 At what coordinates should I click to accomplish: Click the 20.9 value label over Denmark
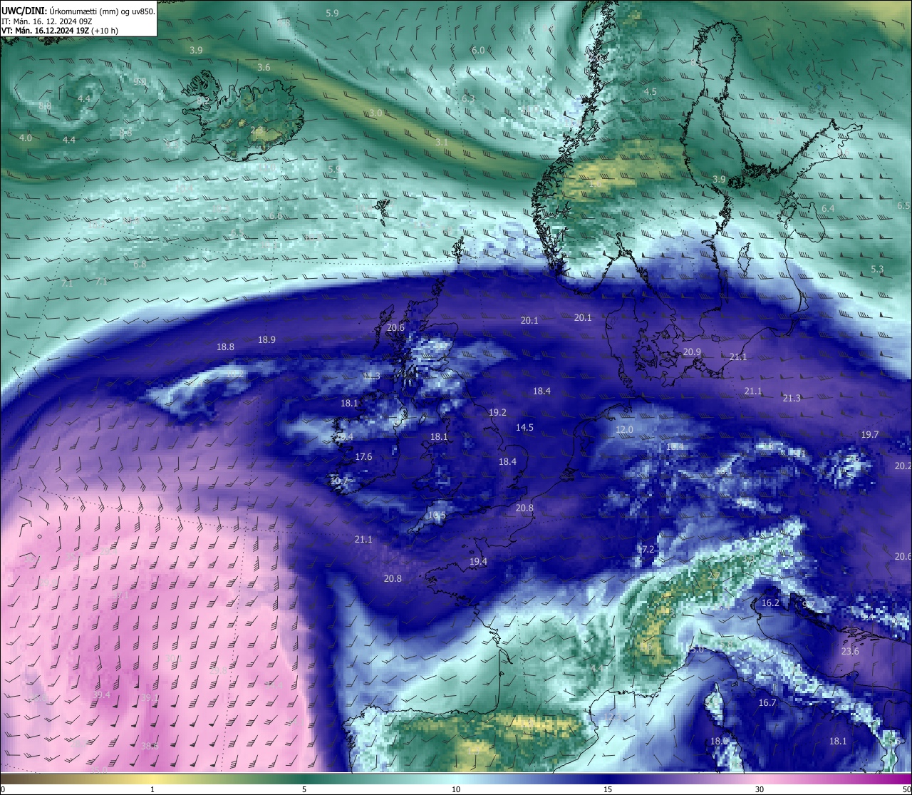pyautogui.click(x=692, y=352)
